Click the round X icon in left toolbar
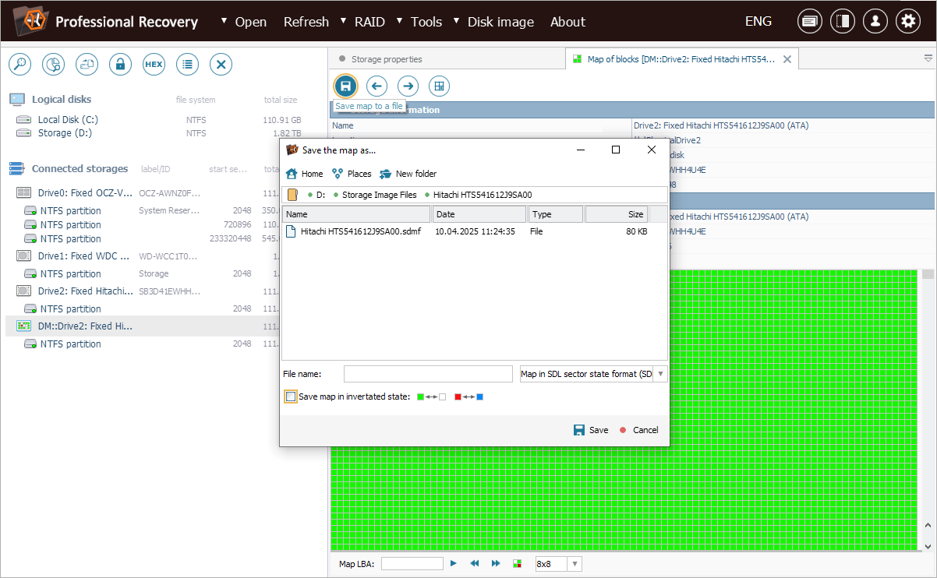The width and height of the screenshot is (937, 578). (221, 65)
